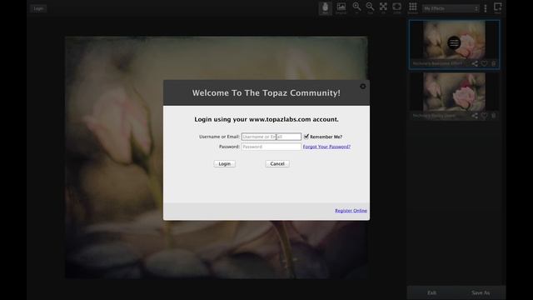Screen dimensions: 533x300
Task: Click the Exit button
Action: pyautogui.click(x=431, y=292)
